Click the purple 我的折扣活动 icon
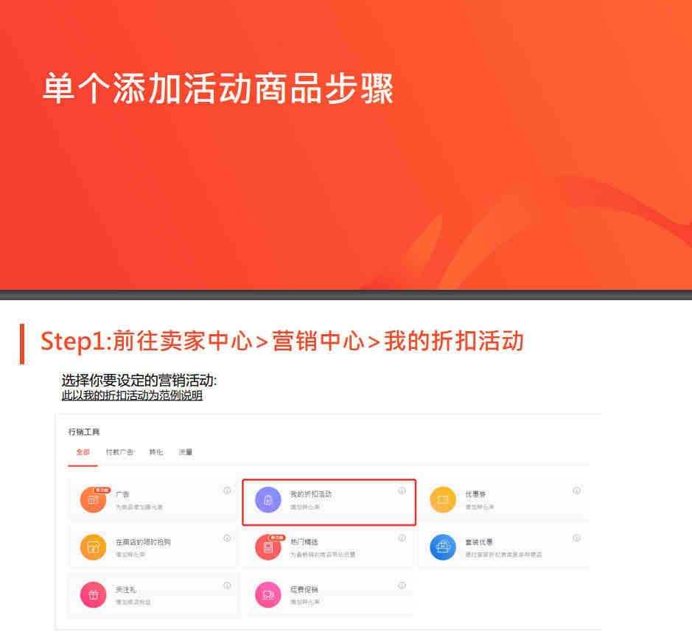Image resolution: width=692 pixels, height=638 pixels. 268,500
